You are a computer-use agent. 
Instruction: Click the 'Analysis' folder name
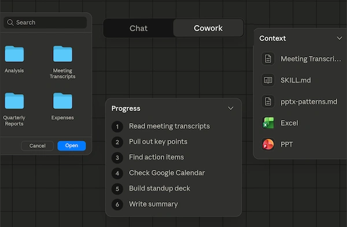(x=14, y=70)
